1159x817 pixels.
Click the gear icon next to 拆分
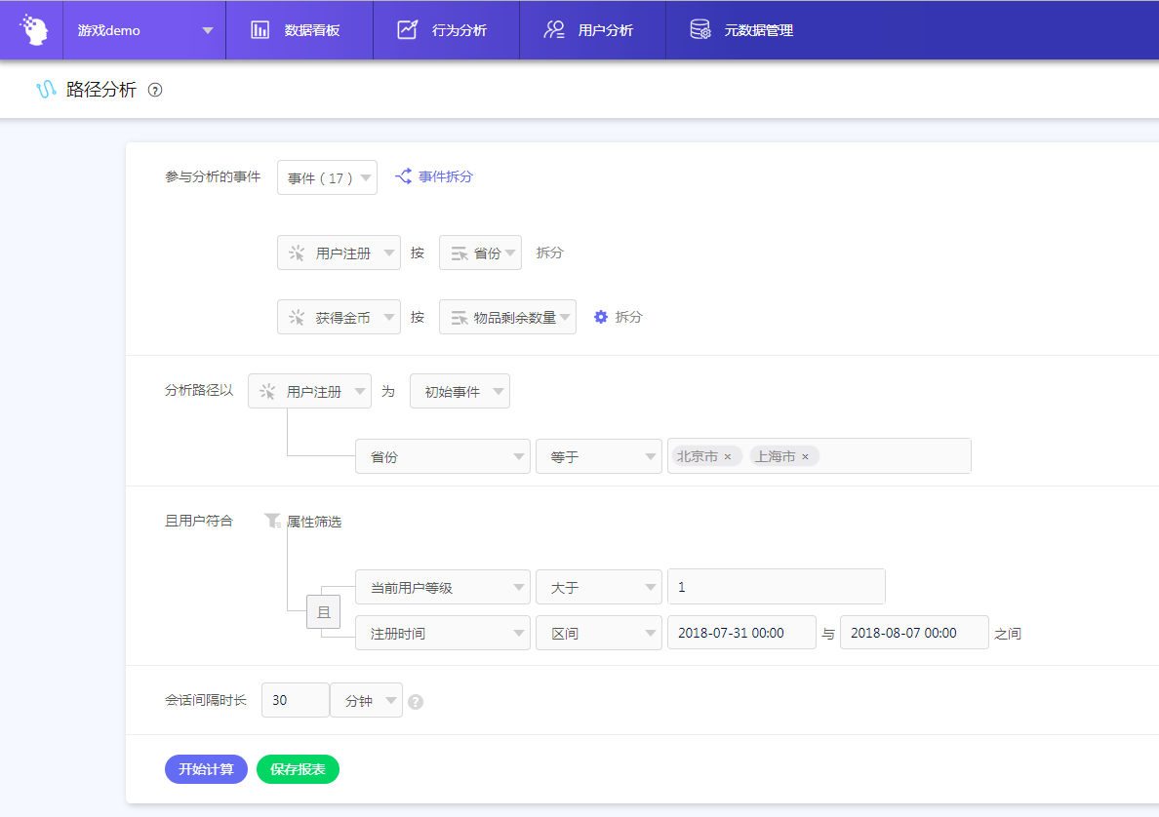tap(601, 317)
